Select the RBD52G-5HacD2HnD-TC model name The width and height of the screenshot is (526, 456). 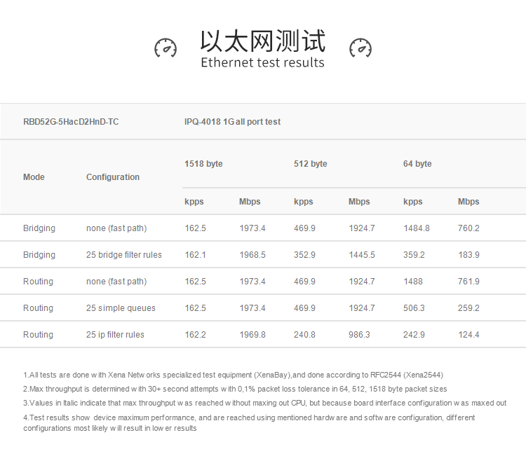tap(71, 122)
